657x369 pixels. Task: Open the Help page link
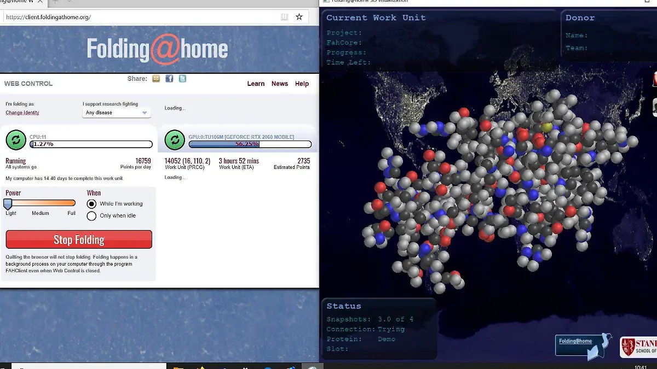(x=302, y=84)
